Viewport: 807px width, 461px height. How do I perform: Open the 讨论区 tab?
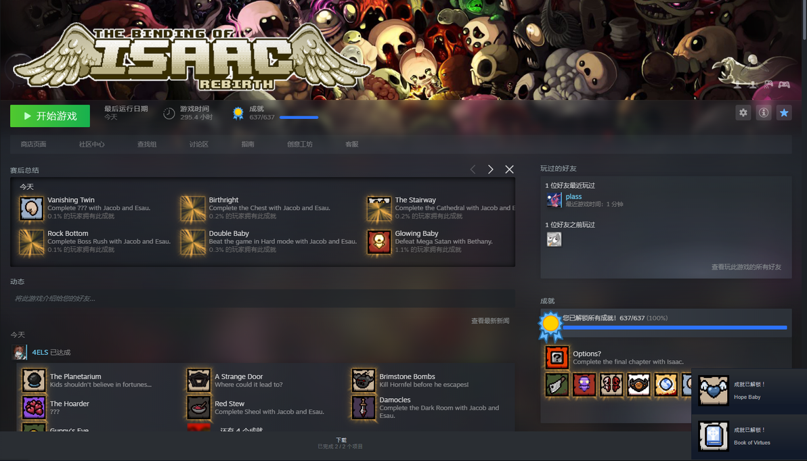198,145
